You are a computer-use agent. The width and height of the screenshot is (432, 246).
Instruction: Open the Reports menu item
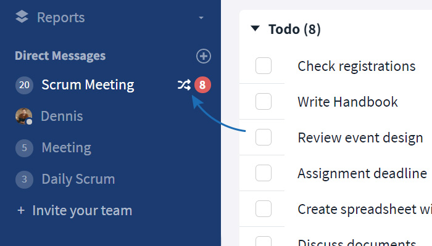tap(60, 18)
